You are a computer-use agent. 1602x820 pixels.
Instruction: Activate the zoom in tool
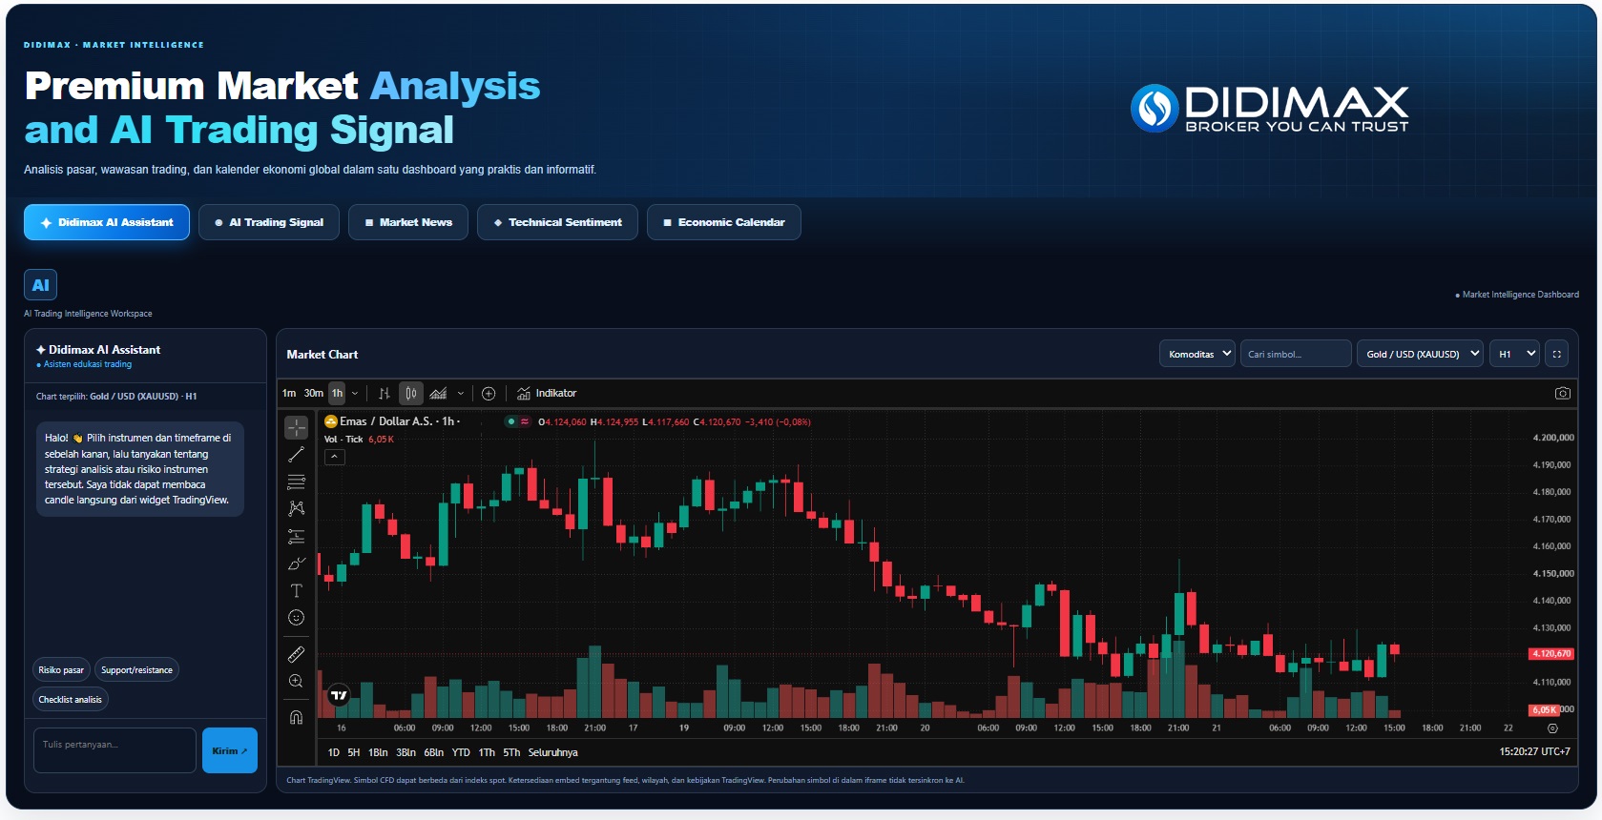[296, 681]
